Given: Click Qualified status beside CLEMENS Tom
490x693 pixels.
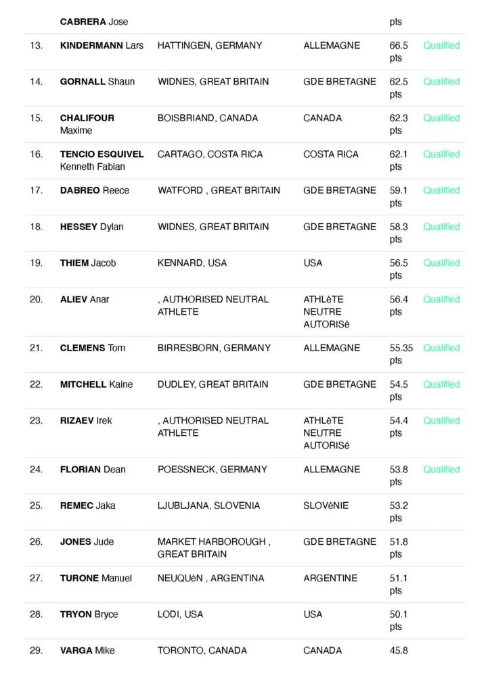Looking at the screenshot, I should [x=441, y=348].
